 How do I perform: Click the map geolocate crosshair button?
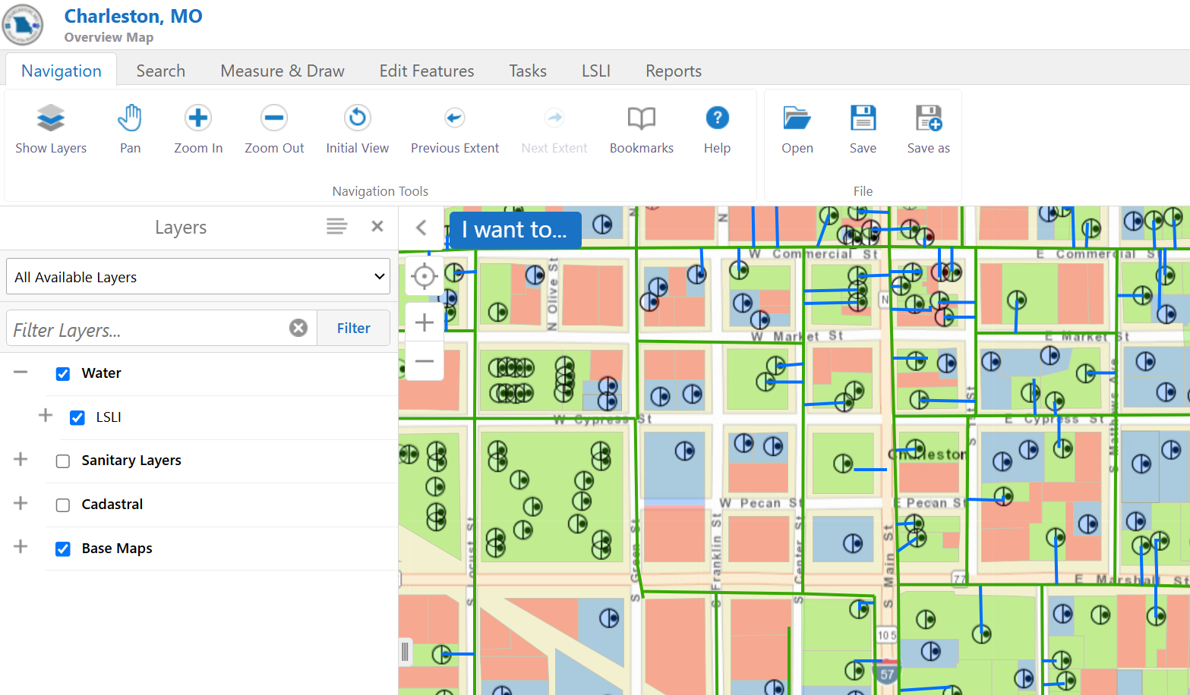[x=424, y=277]
